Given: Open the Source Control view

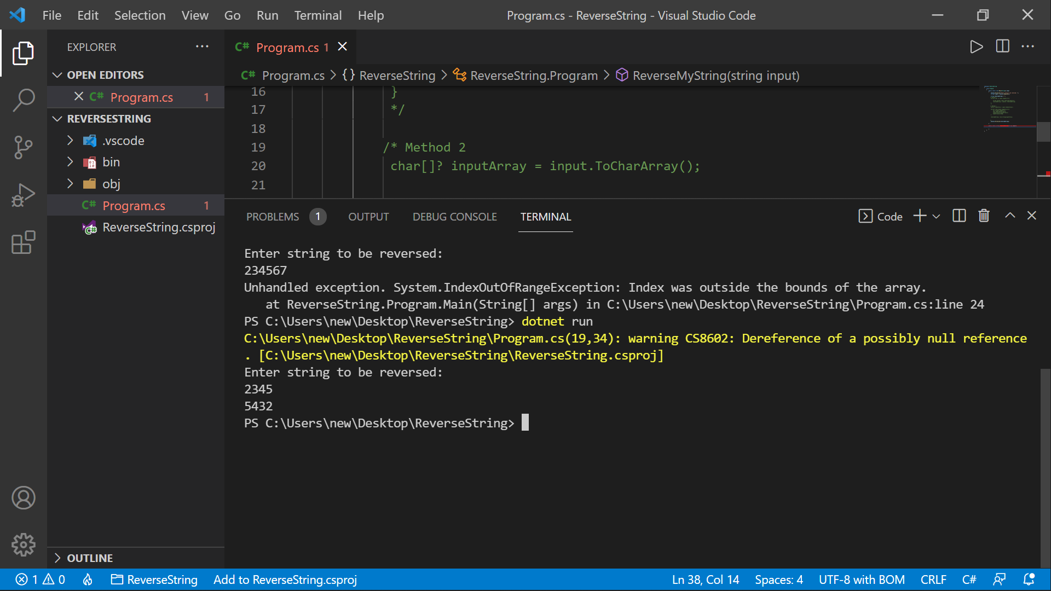Looking at the screenshot, I should click(x=23, y=147).
